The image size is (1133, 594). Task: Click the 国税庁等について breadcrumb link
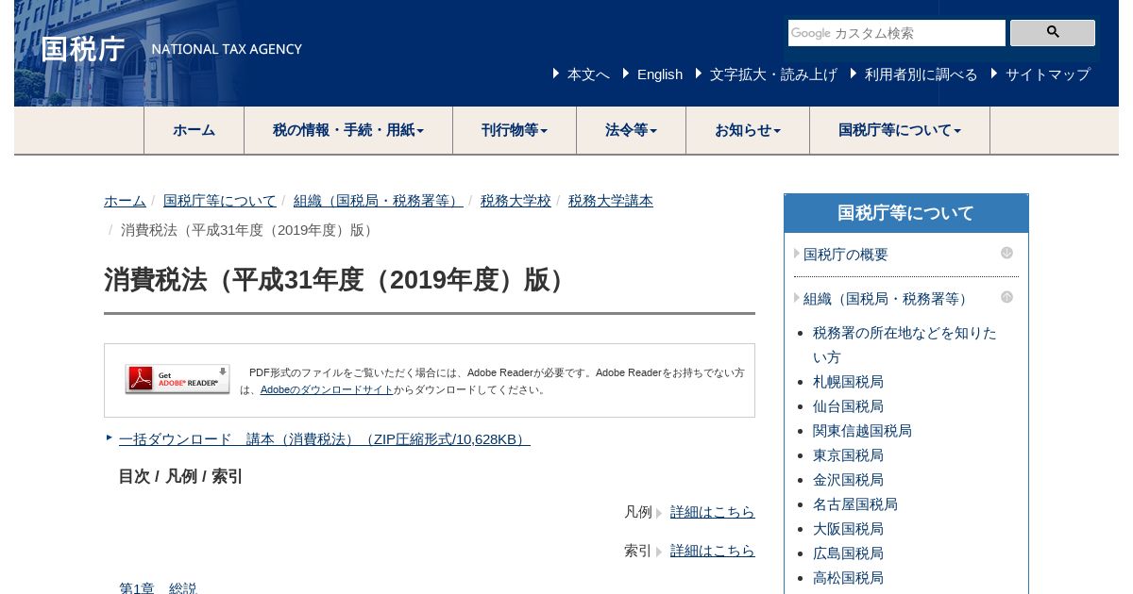(x=220, y=201)
